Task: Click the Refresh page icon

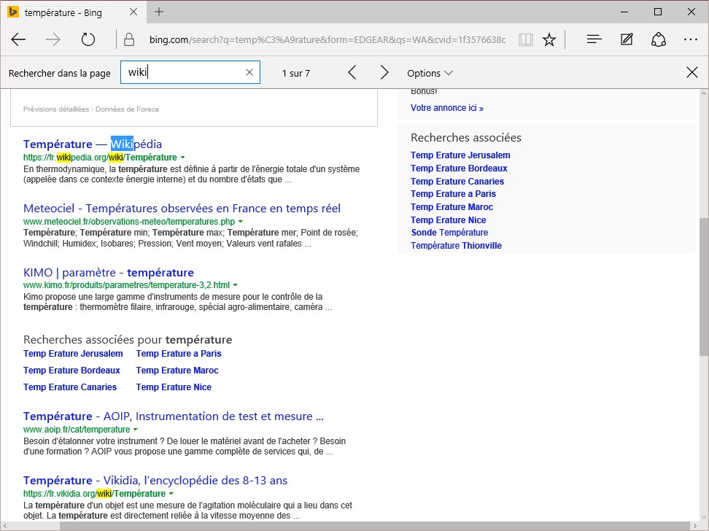Action: click(x=88, y=39)
